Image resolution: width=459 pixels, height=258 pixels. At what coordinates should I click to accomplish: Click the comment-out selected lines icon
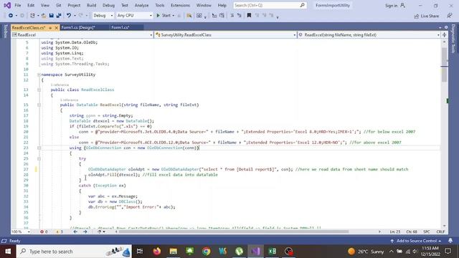point(232,16)
